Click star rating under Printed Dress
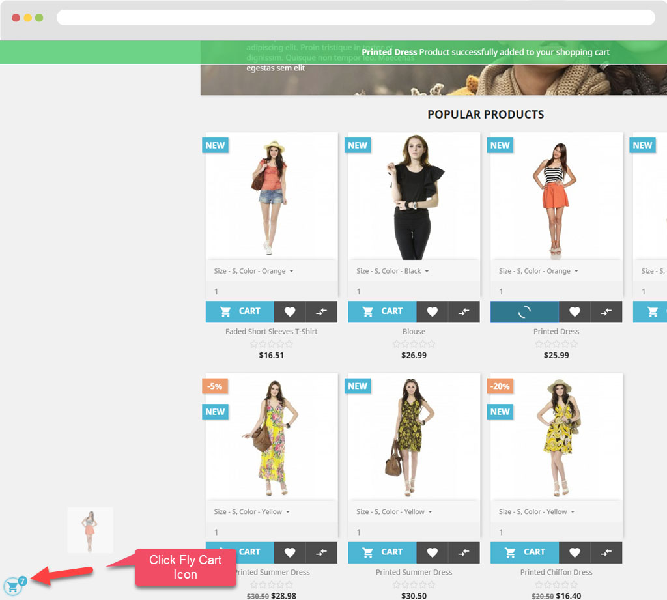 click(x=556, y=344)
